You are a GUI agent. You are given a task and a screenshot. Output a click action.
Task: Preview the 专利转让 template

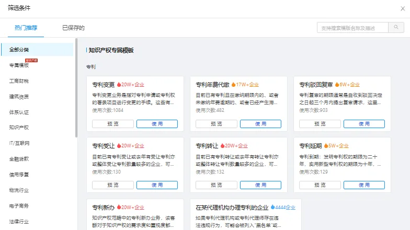pos(217,185)
